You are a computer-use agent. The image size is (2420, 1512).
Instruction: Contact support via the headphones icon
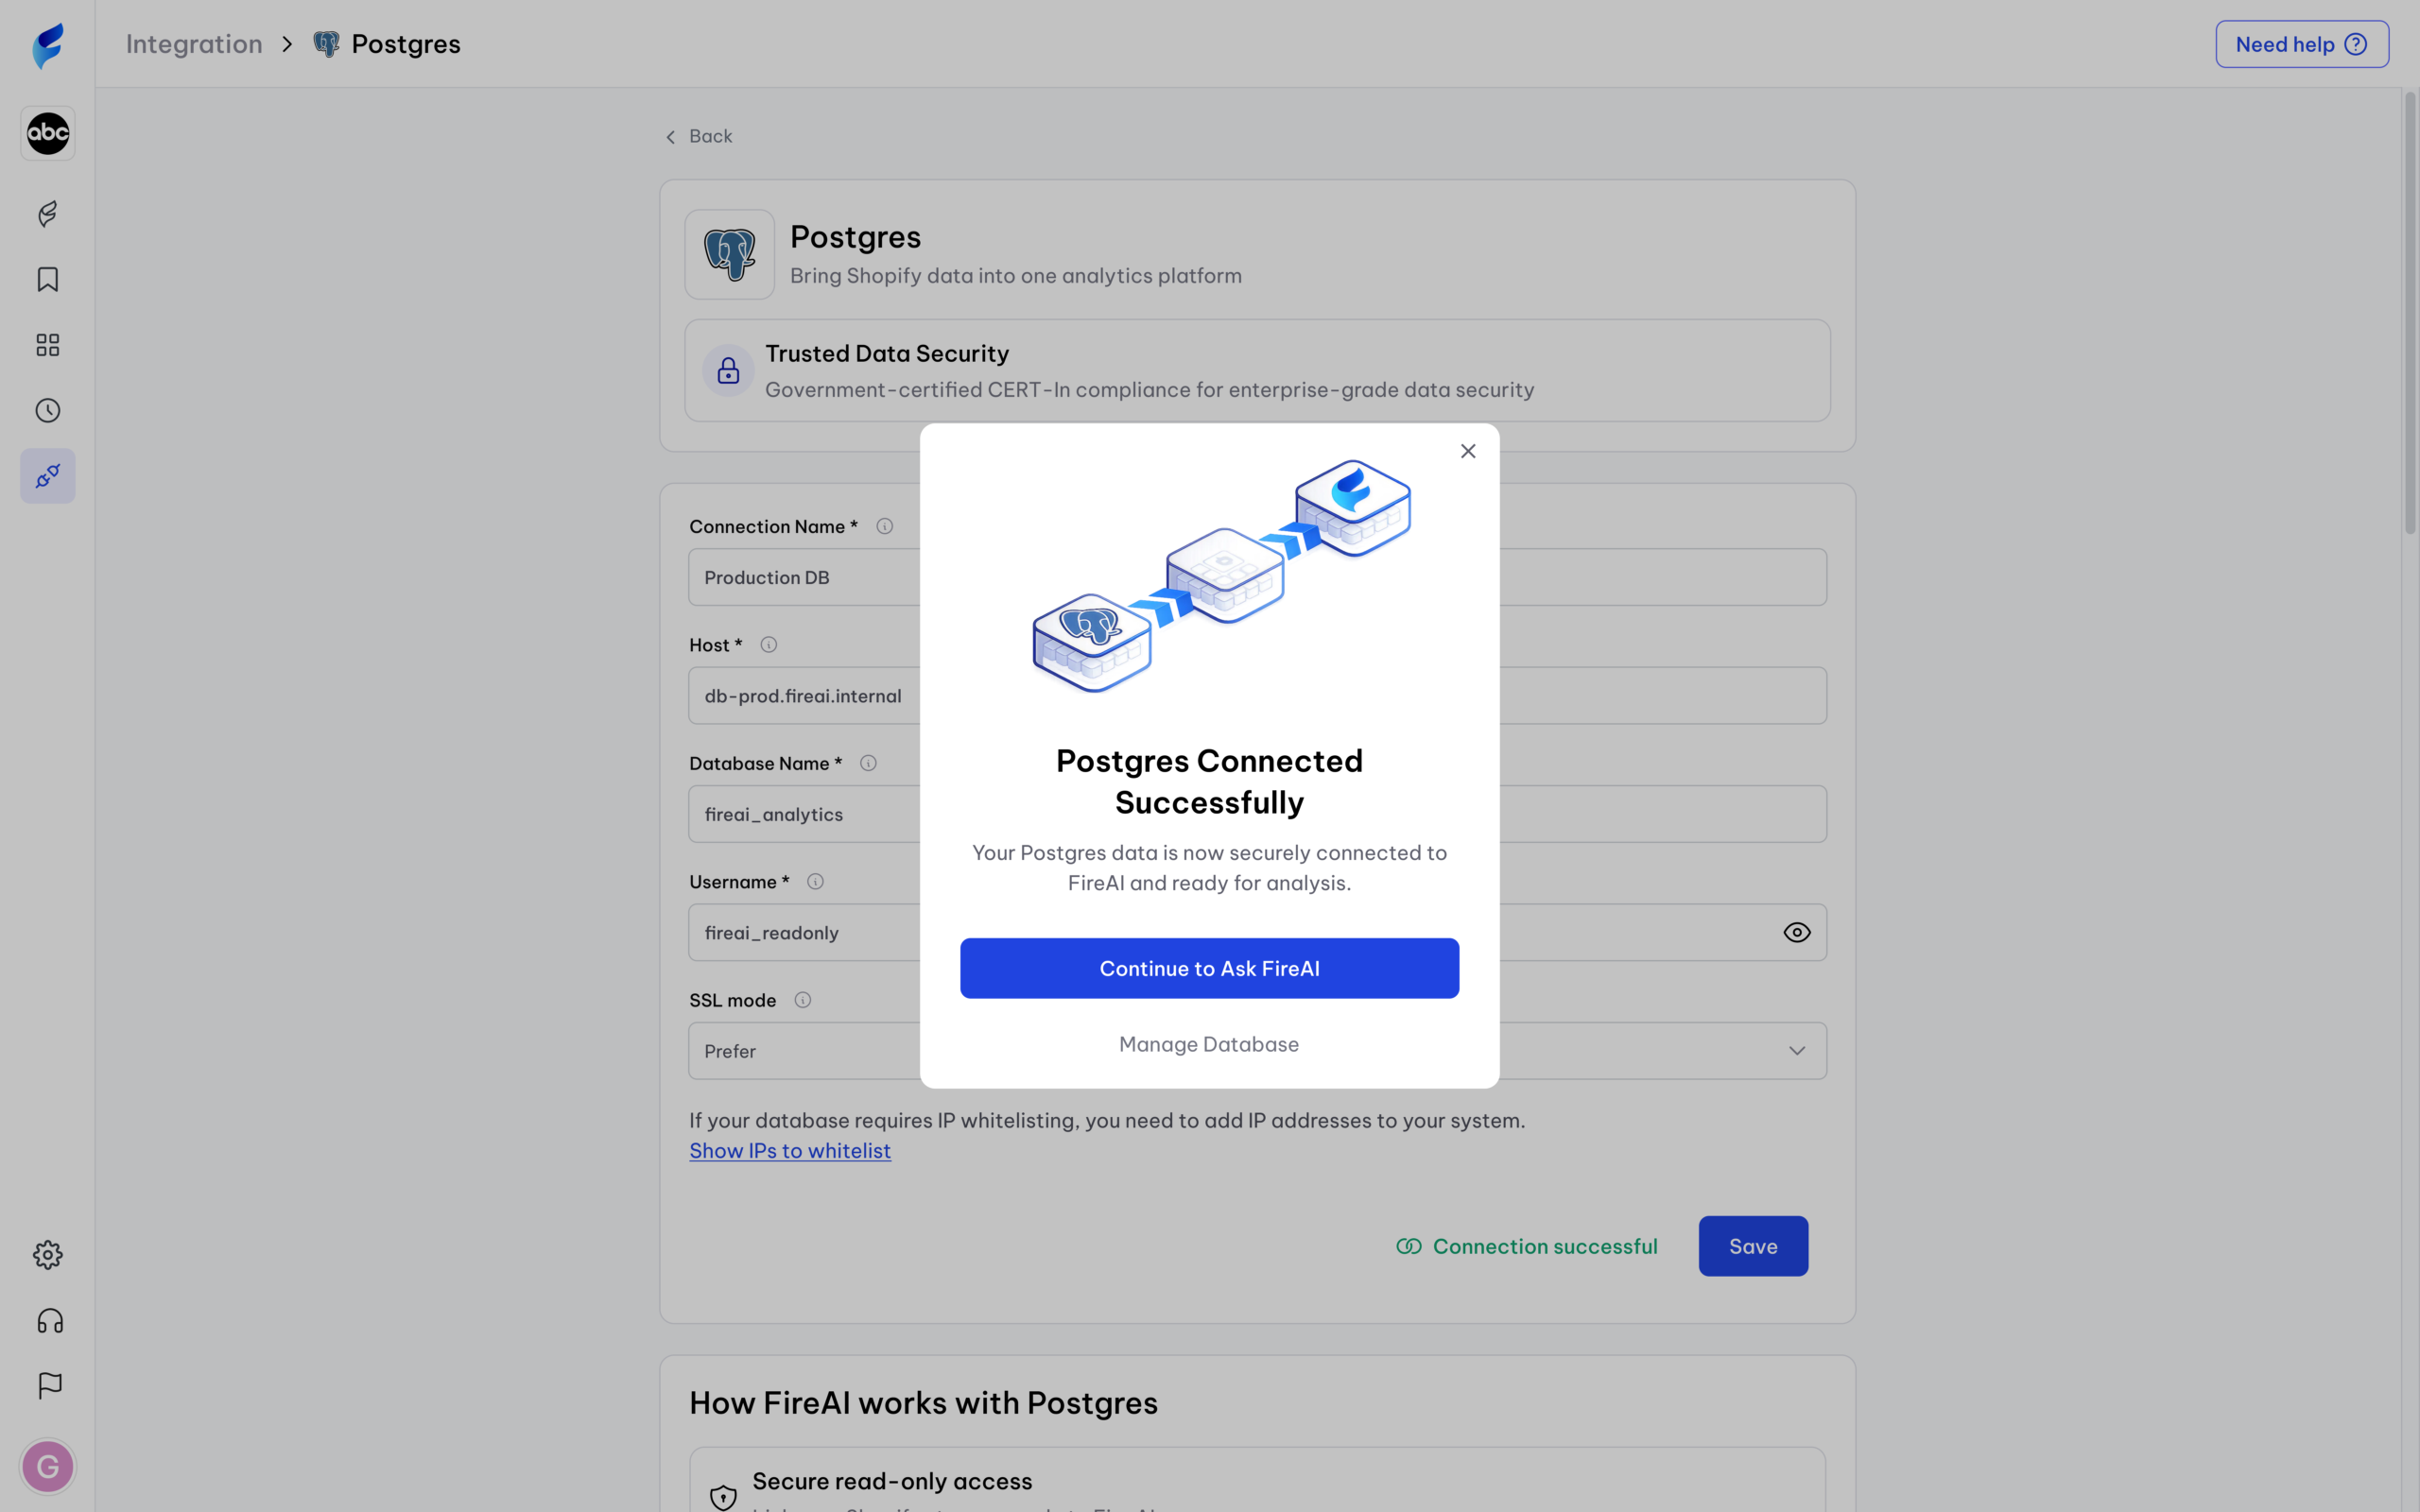pos(46,1320)
